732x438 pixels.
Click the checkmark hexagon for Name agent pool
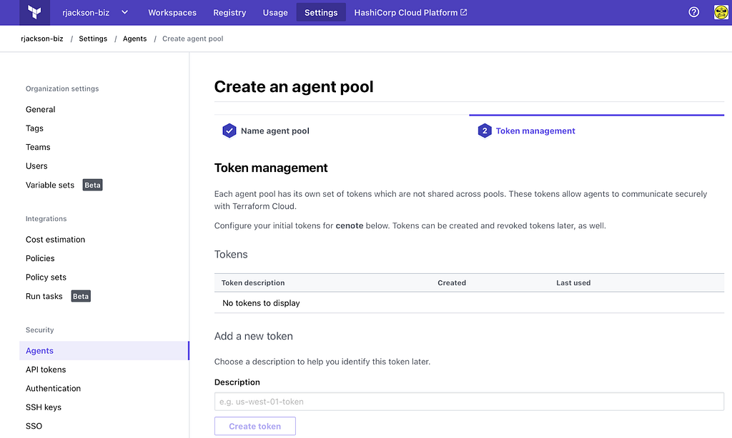(x=229, y=131)
